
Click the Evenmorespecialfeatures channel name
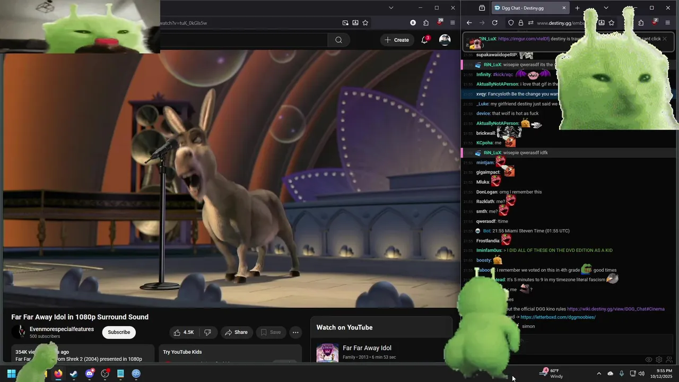click(x=62, y=329)
